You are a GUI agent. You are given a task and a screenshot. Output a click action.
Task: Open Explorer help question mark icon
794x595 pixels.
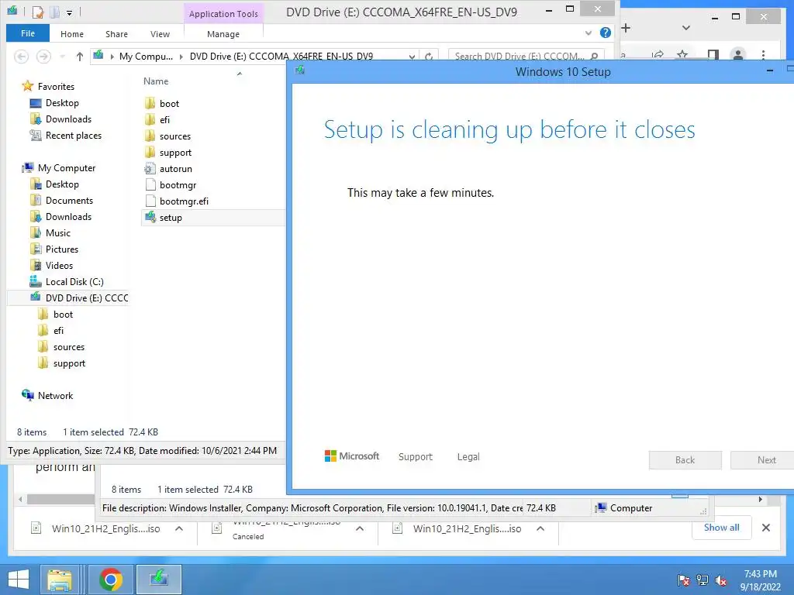[605, 33]
